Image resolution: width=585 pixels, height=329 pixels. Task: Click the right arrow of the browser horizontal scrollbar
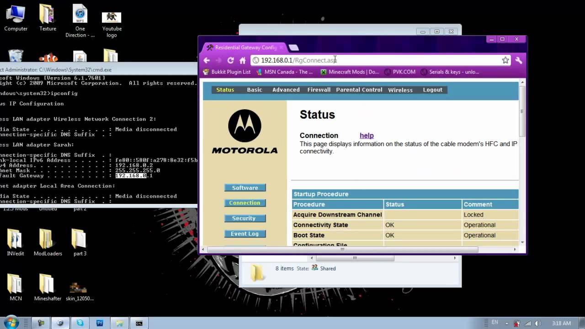[x=515, y=249]
